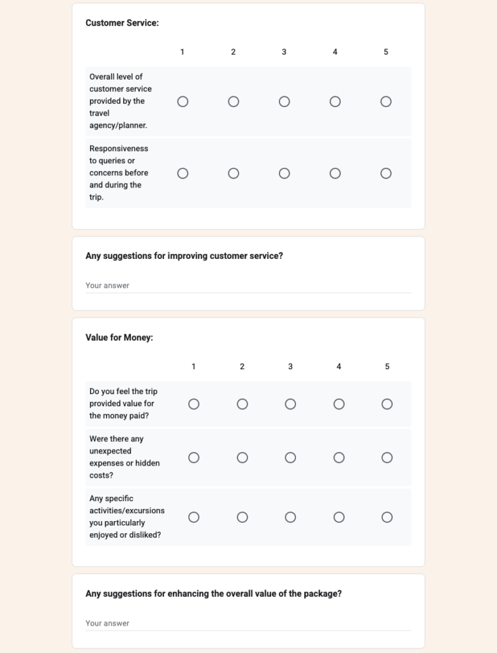The image size is (497, 653).
Task: Rate overall customer service level as 1
Action: click(x=183, y=101)
